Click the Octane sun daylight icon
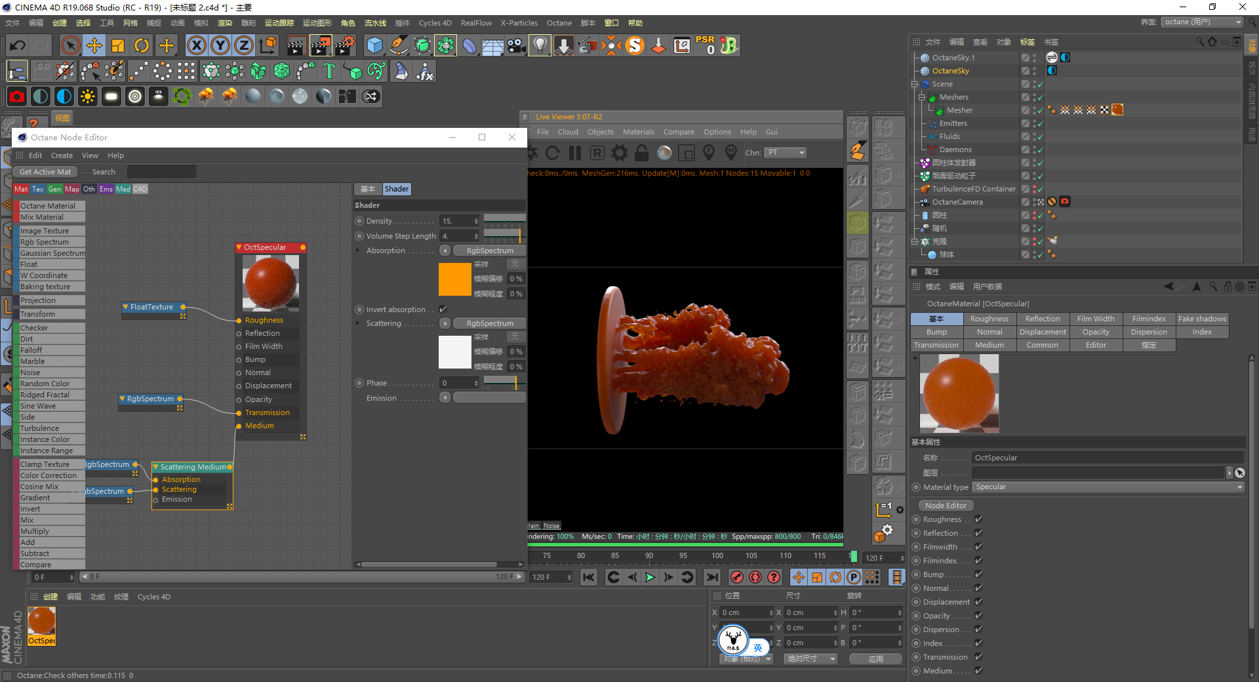This screenshot has width=1259, height=682. click(x=87, y=96)
